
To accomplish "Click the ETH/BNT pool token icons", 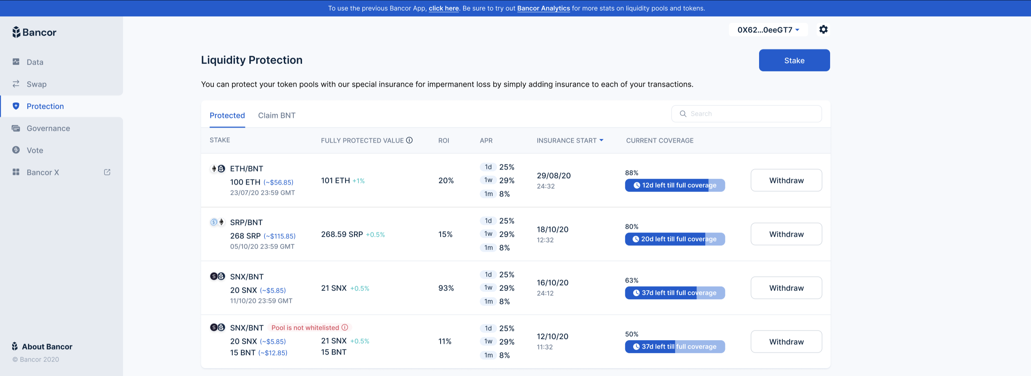I will point(218,169).
